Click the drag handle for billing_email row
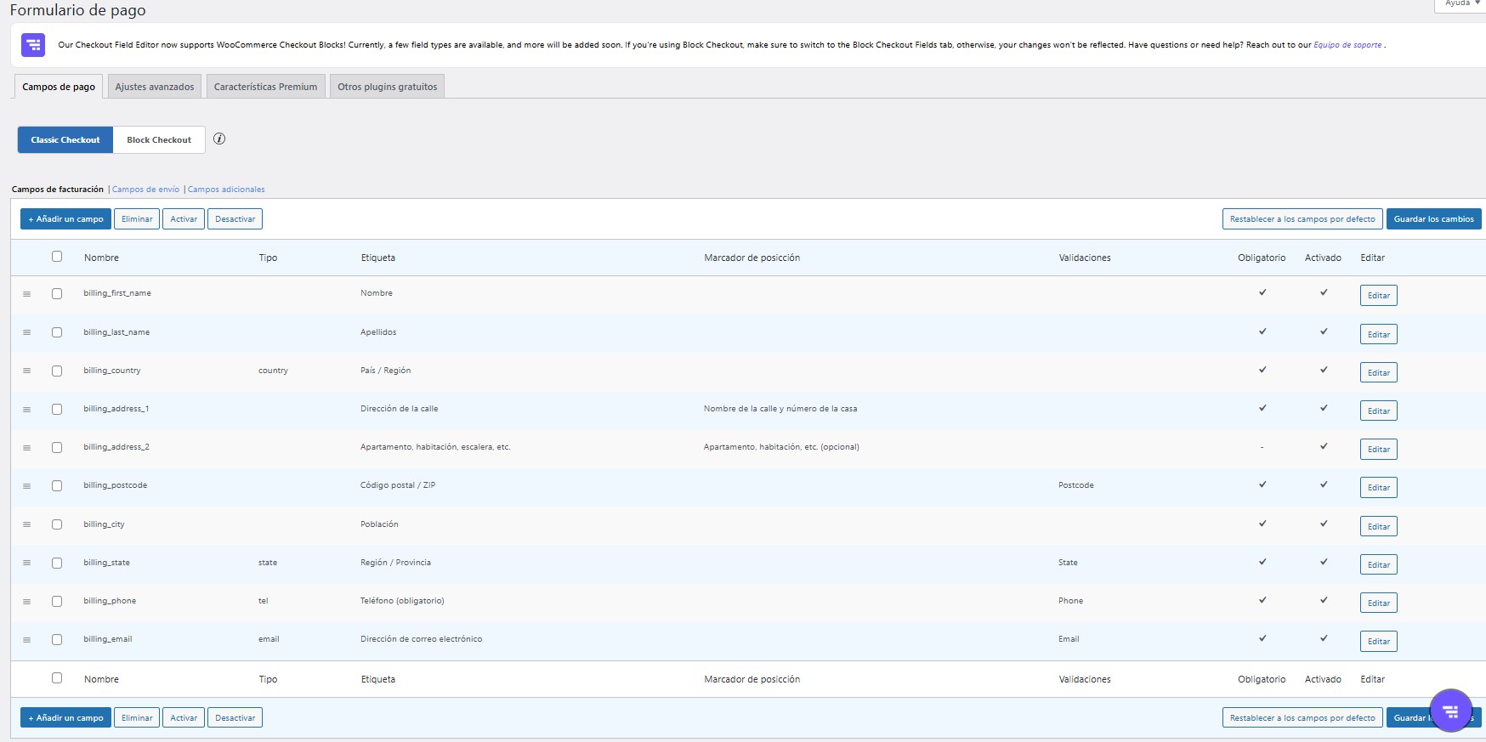Viewport: 1486px width, 742px height. click(27, 640)
